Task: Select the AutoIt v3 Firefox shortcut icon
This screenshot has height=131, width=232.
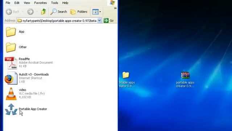Action: pos(11,78)
